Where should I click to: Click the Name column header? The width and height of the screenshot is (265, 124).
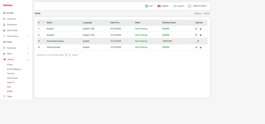(49, 23)
